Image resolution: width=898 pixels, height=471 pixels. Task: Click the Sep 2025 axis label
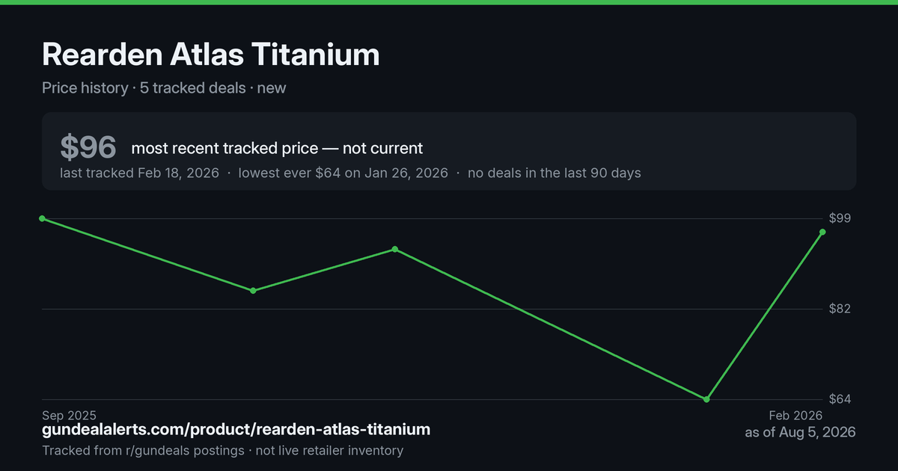tap(69, 415)
